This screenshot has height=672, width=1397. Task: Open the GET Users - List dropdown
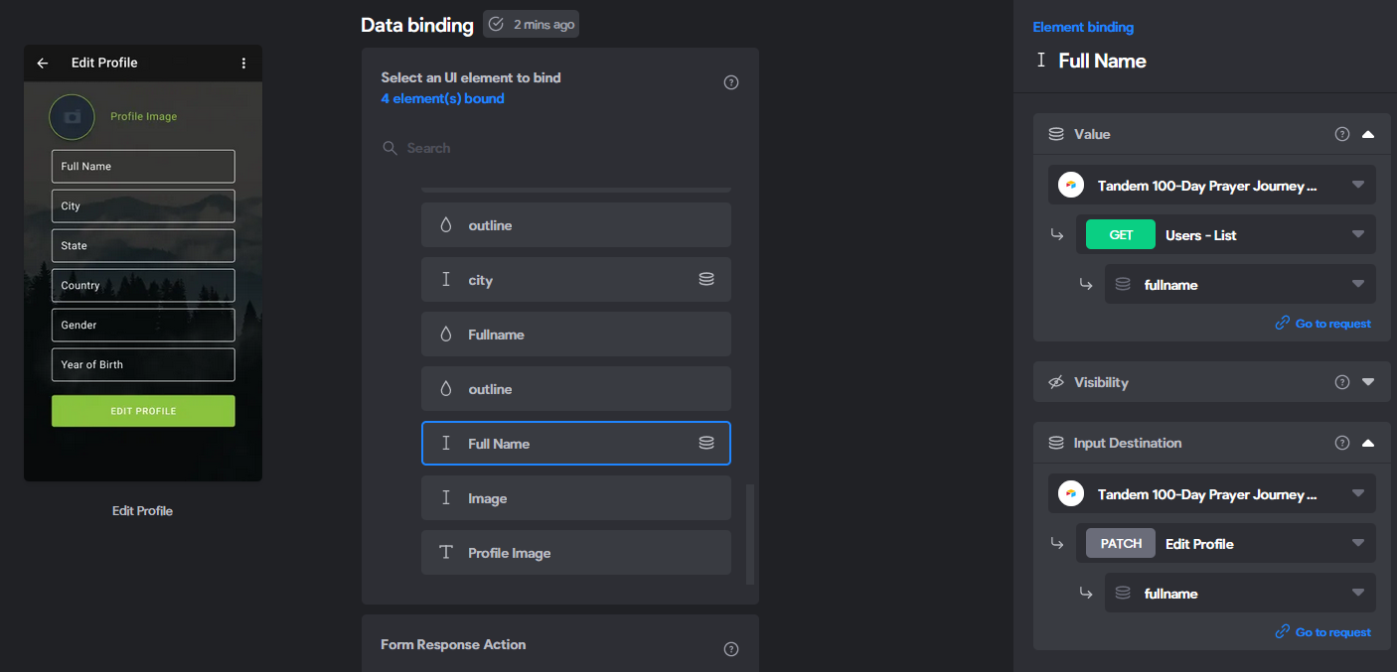tap(1226, 235)
